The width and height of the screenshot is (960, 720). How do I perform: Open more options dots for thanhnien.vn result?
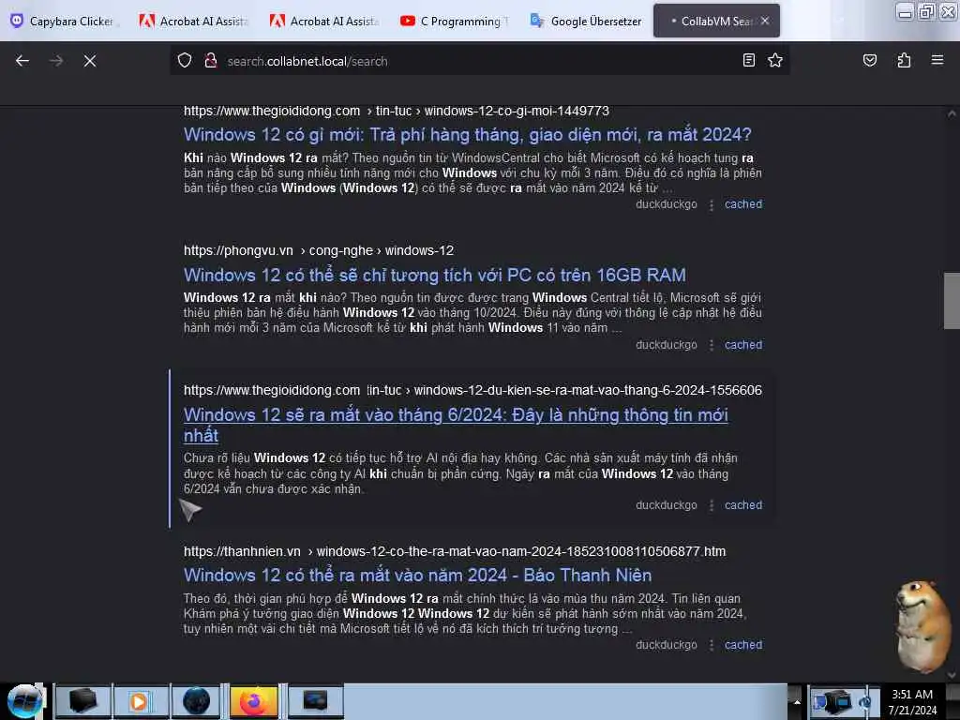tap(711, 645)
